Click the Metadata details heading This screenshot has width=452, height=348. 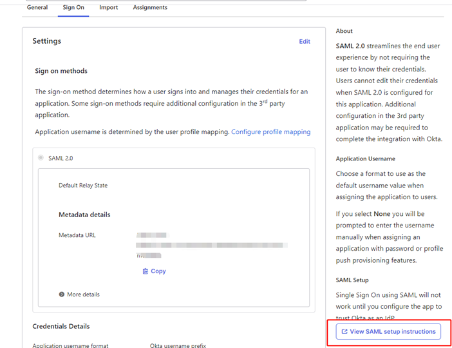click(84, 215)
